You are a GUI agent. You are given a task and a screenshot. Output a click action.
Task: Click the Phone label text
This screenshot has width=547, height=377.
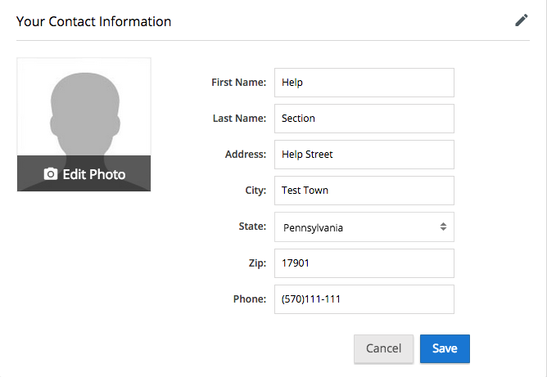tap(249, 299)
